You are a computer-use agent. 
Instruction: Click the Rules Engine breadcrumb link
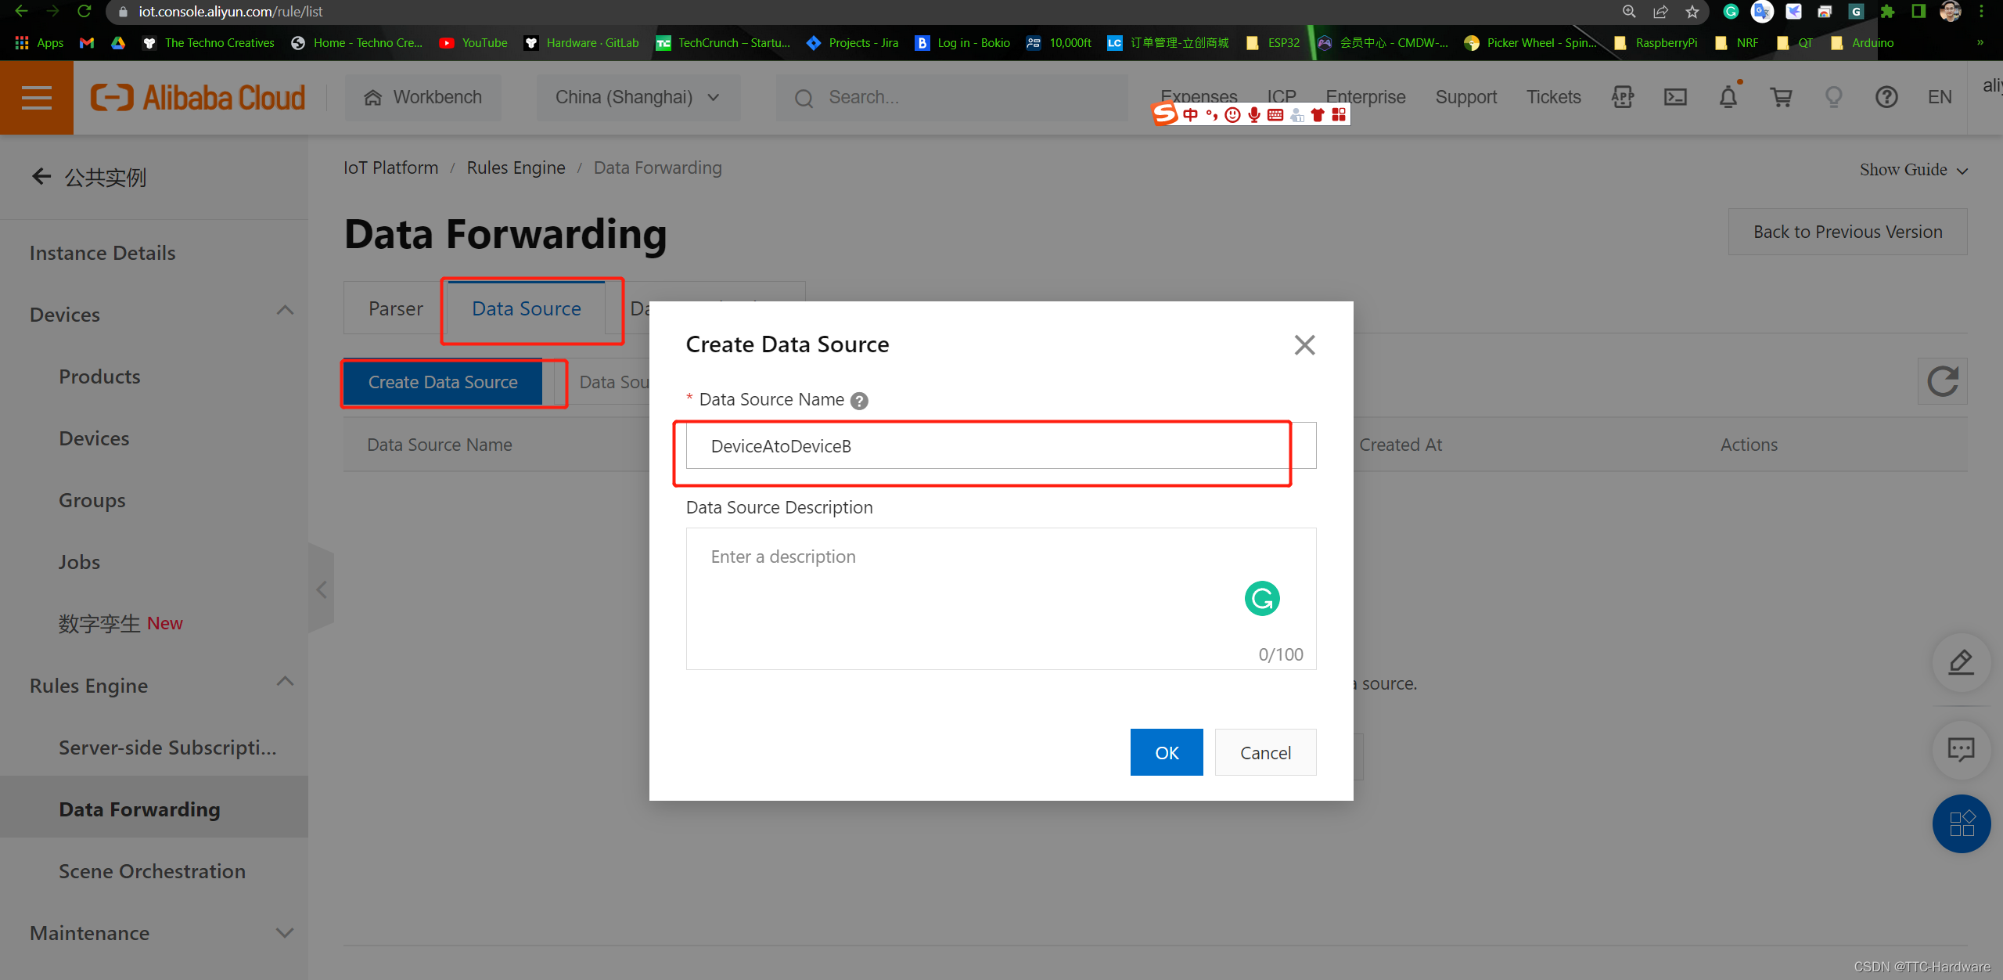pos(515,168)
